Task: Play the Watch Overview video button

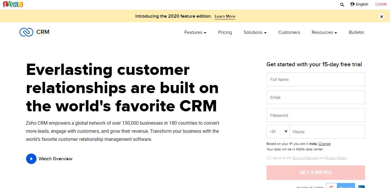Action: [x=31, y=159]
